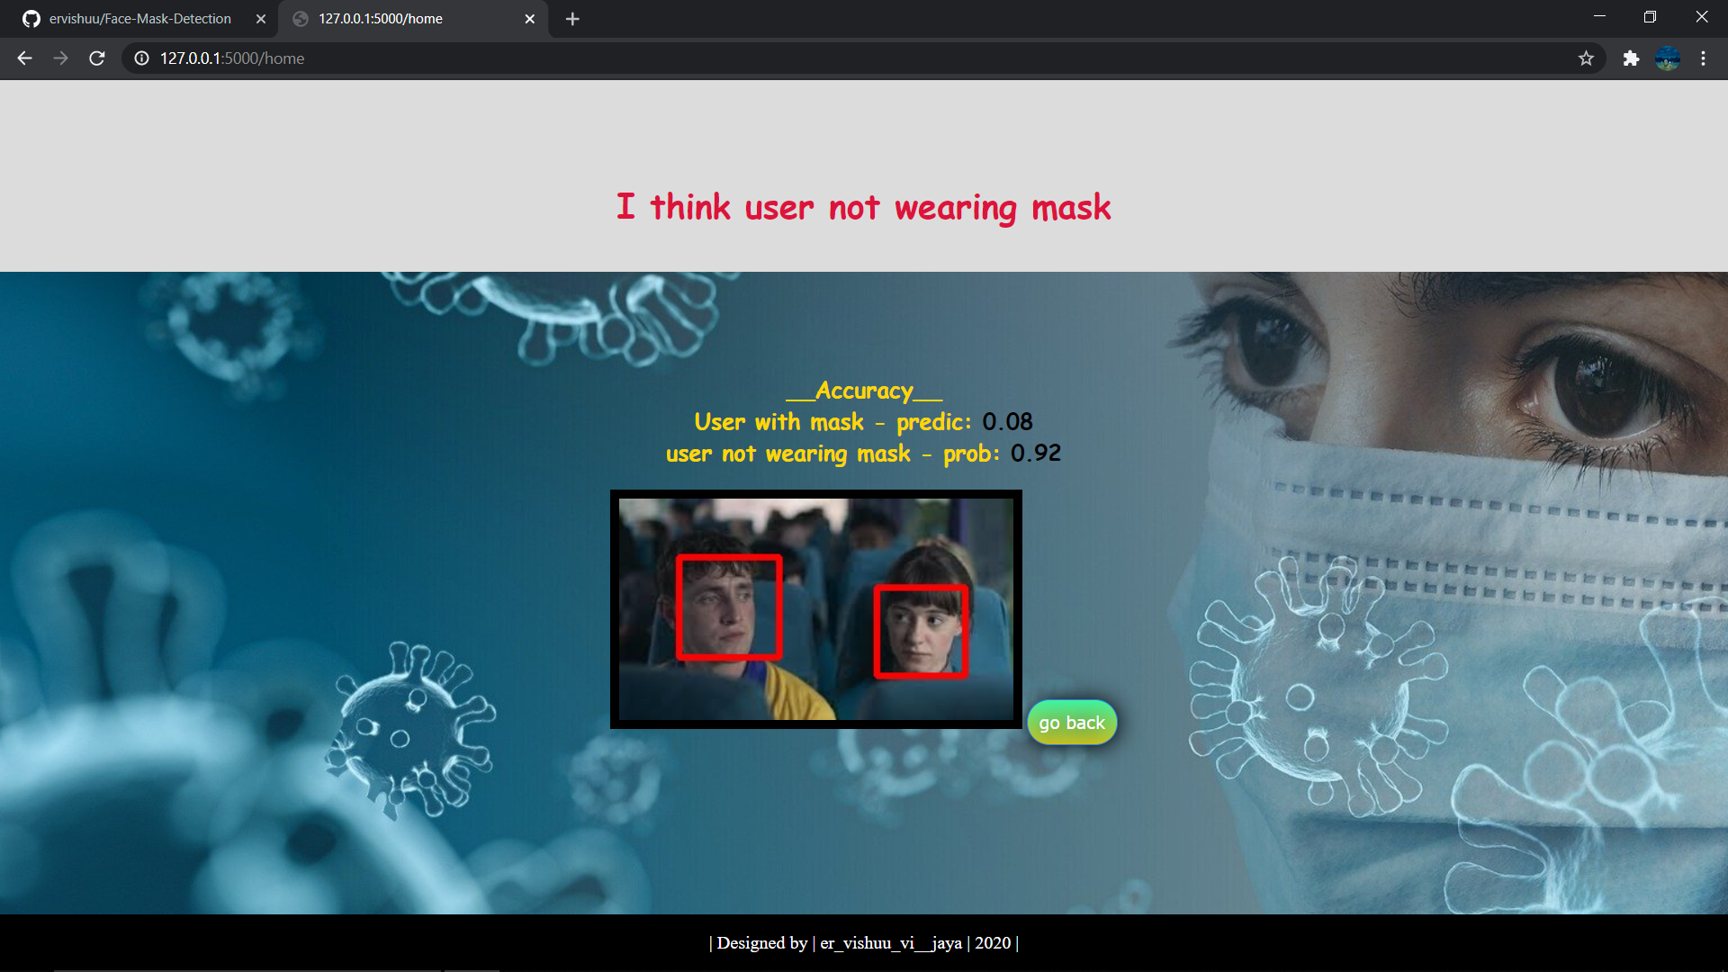The height and width of the screenshot is (972, 1728).
Task: Click the 'I think user not wearing mask' heading
Action: point(862,207)
